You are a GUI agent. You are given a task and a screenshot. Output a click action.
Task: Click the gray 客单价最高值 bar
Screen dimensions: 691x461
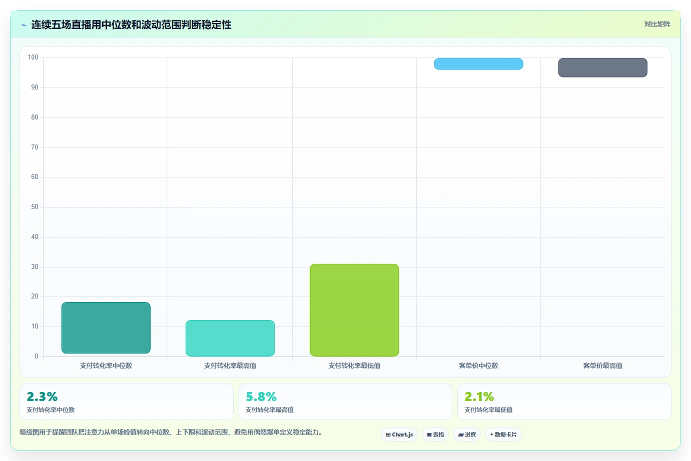pos(603,67)
